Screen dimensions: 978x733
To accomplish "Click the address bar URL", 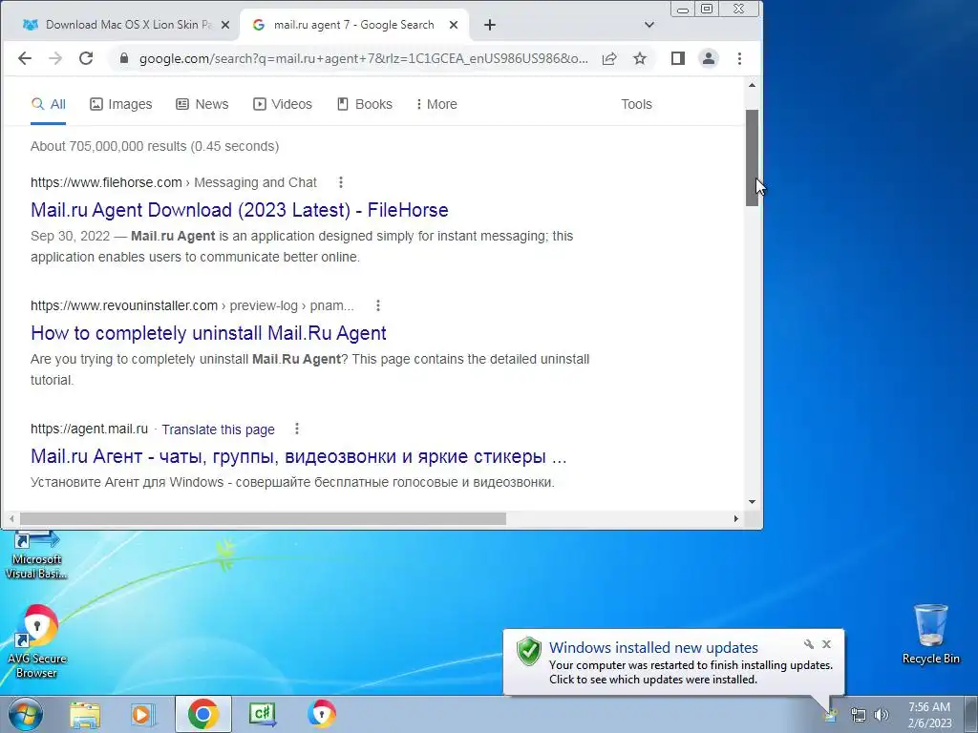I will click(363, 58).
